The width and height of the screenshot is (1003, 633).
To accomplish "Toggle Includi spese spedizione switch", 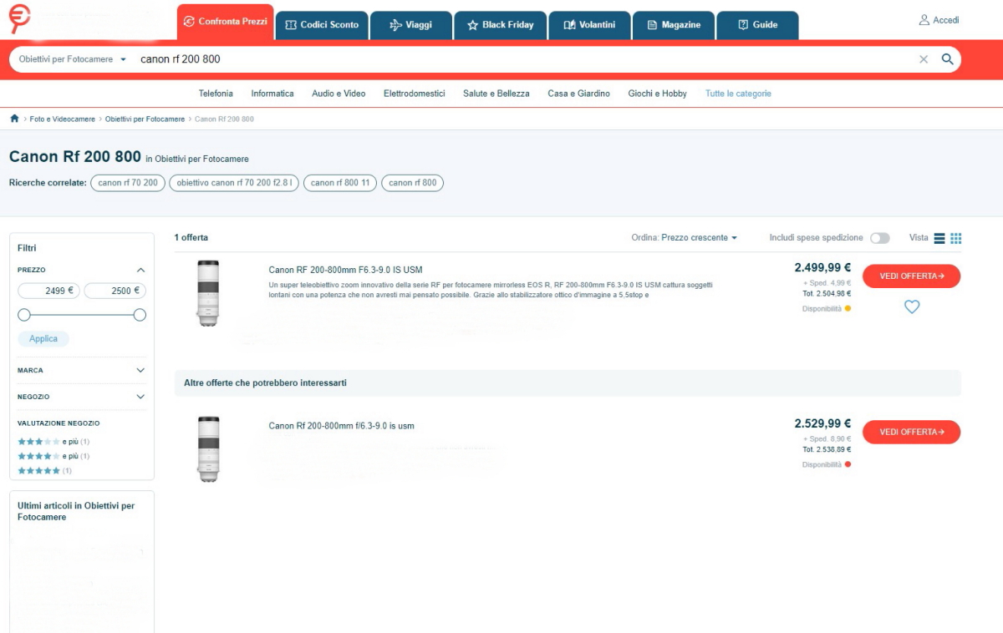I will (x=879, y=238).
